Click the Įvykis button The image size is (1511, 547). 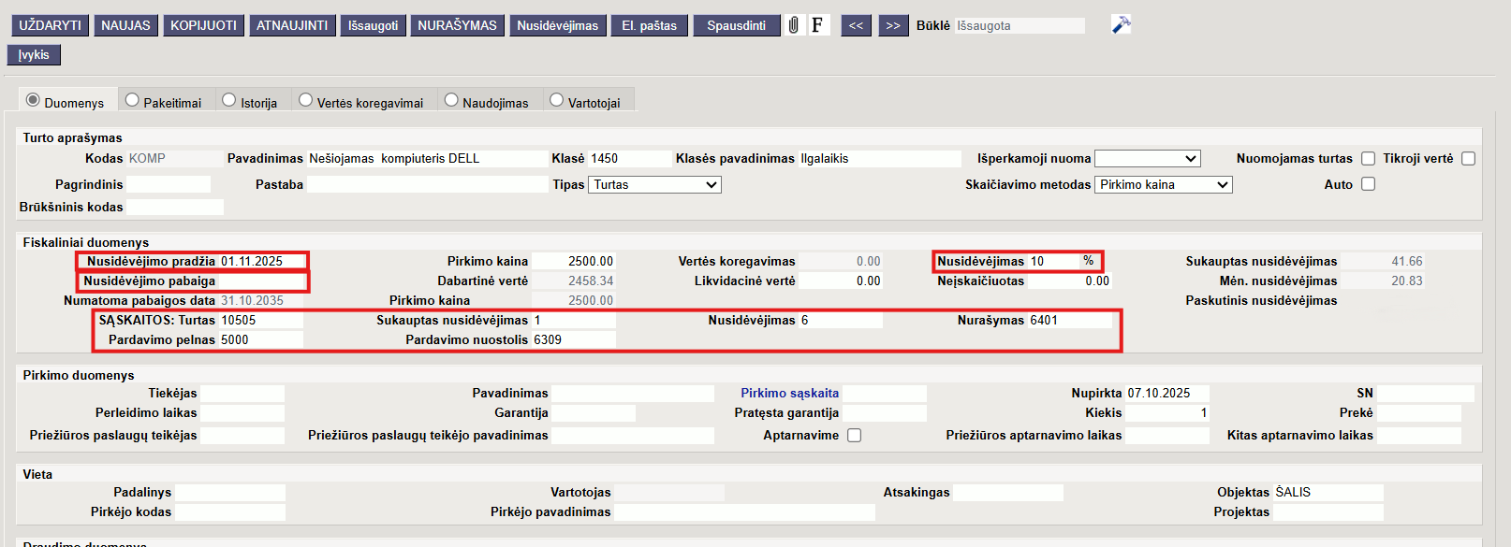34,55
